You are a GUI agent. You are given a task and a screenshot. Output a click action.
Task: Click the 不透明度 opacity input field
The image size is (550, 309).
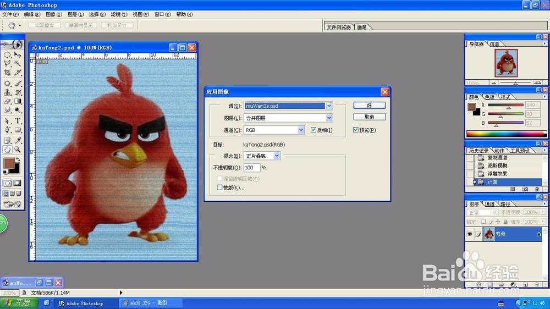click(x=252, y=168)
